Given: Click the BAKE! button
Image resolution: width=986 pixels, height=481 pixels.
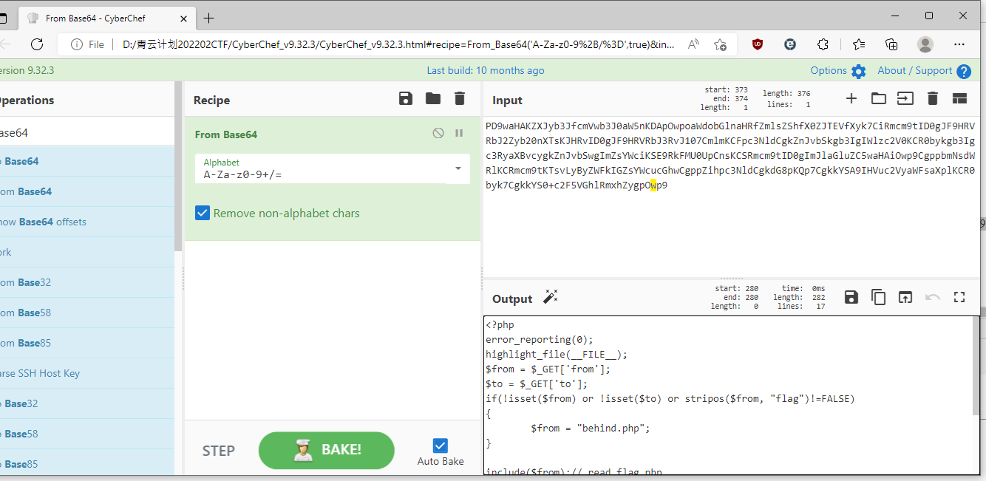Looking at the screenshot, I should (327, 450).
